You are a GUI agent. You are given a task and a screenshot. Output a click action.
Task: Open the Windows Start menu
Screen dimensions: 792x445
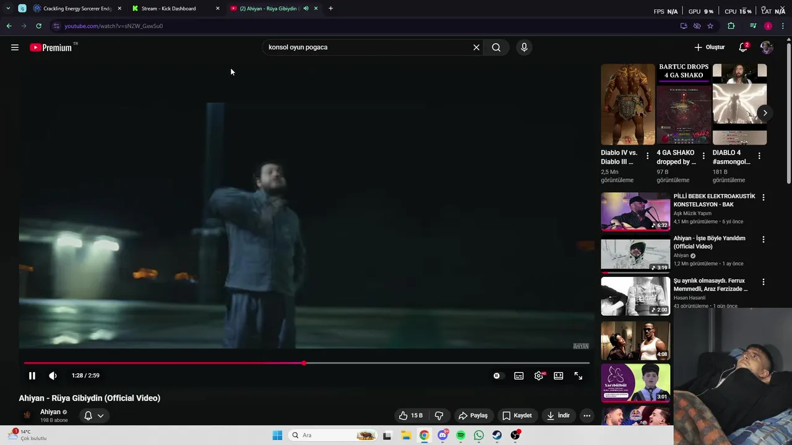277,435
